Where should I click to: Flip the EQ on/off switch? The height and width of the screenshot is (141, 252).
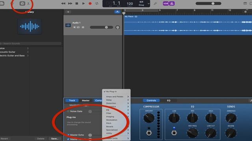point(174,133)
